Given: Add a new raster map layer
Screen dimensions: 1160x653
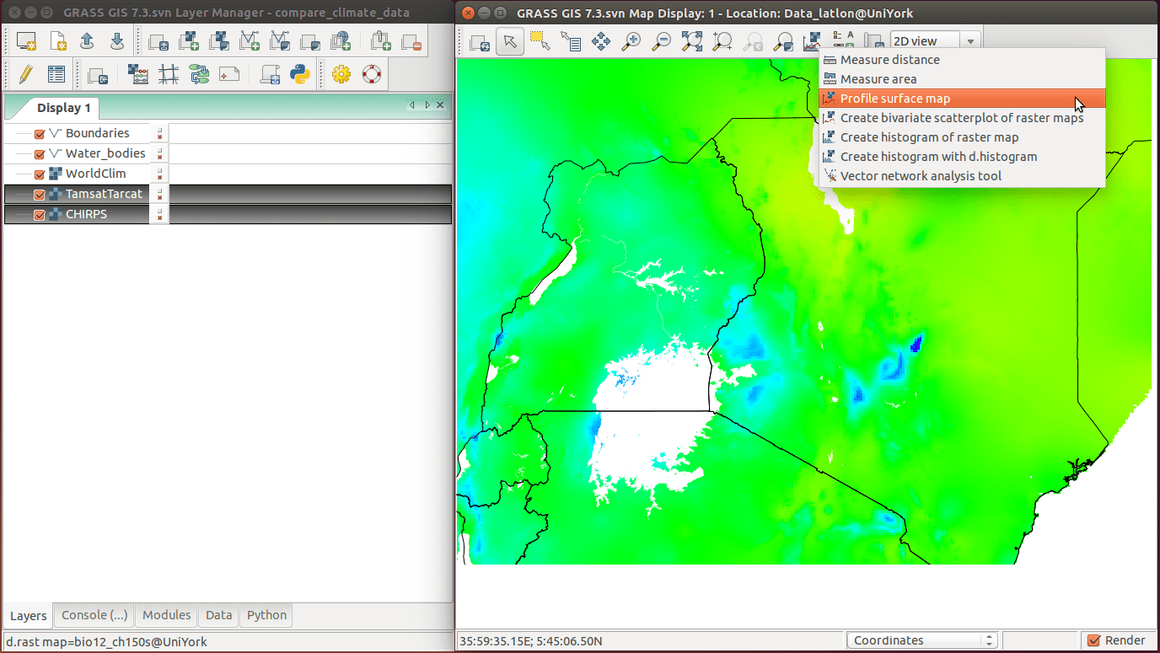Looking at the screenshot, I should pyautogui.click(x=187, y=40).
